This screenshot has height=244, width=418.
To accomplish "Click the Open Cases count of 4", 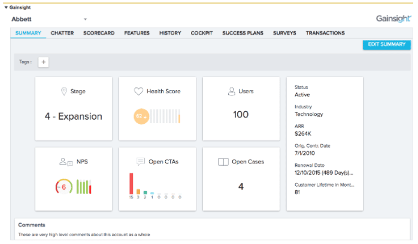I will 241,187.
